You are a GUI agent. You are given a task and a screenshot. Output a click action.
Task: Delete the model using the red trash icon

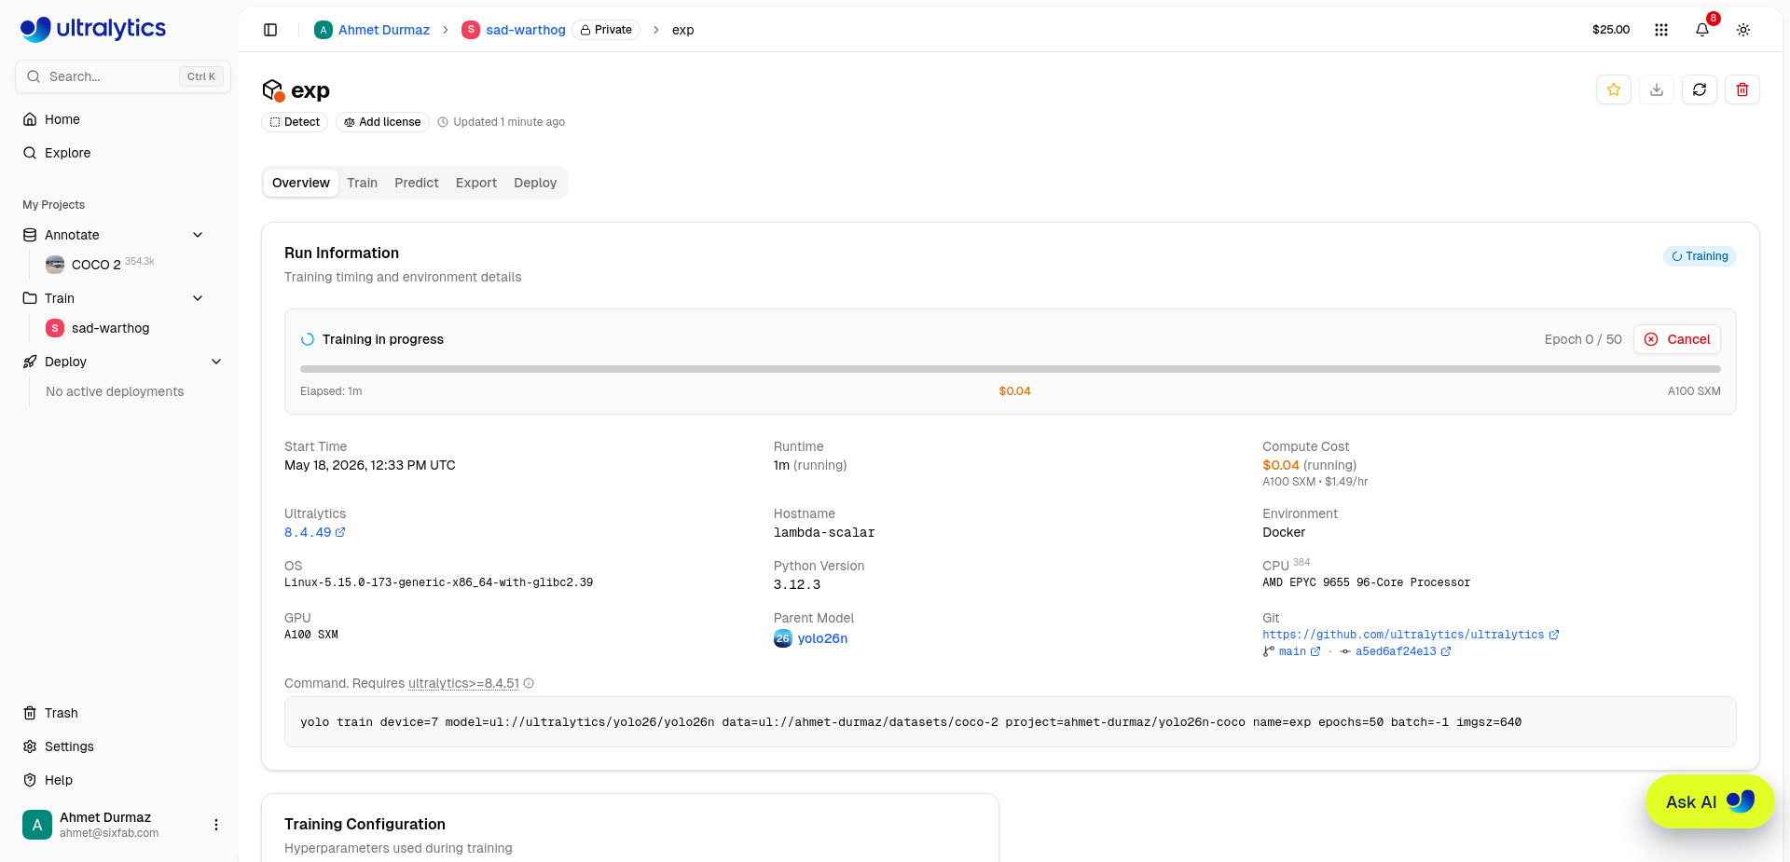pyautogui.click(x=1742, y=89)
